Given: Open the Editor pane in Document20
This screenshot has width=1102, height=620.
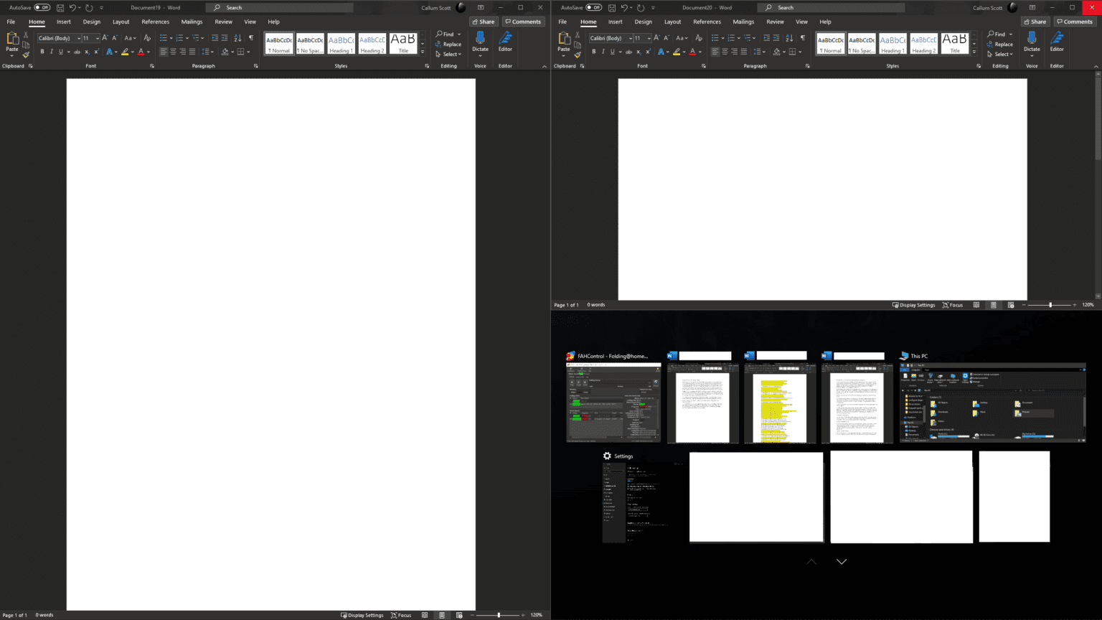Looking at the screenshot, I should tap(1057, 44).
